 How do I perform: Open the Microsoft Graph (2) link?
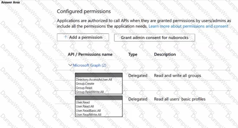pos(89,65)
